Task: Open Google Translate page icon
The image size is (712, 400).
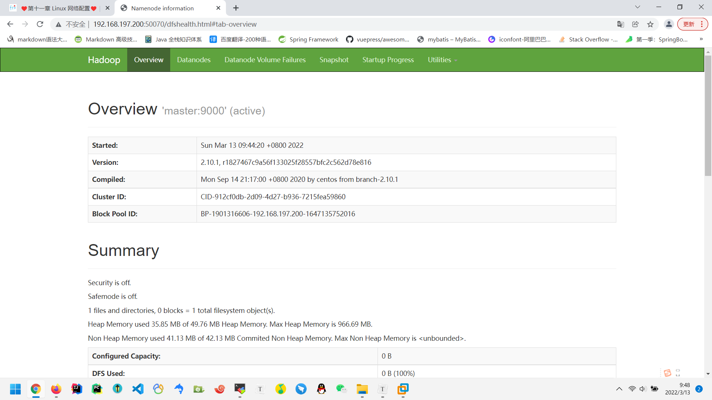Action: 620,24
